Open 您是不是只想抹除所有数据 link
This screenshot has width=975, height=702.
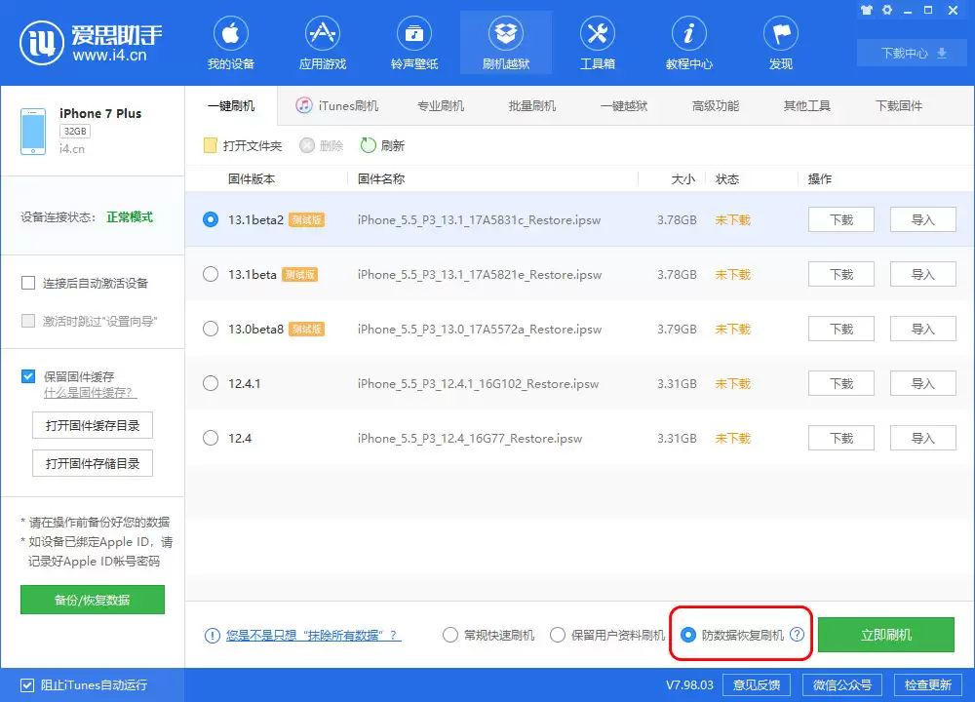click(313, 636)
